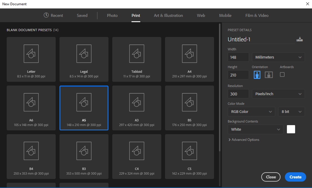Viewport: 312px width, 188px height.
Task: Select the Letter preset
Action: click(x=31, y=59)
